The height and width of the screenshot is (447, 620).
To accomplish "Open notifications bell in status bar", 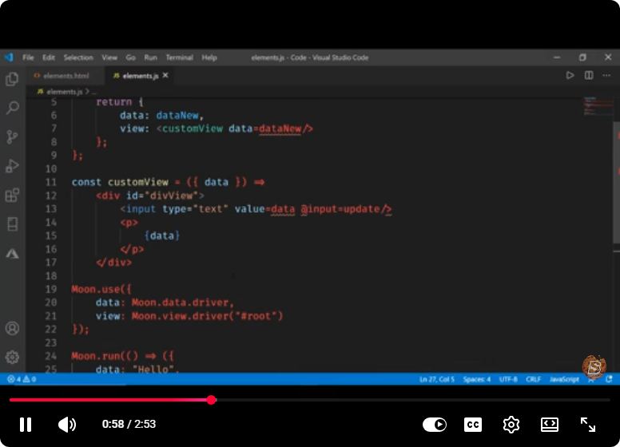I will pos(610,379).
